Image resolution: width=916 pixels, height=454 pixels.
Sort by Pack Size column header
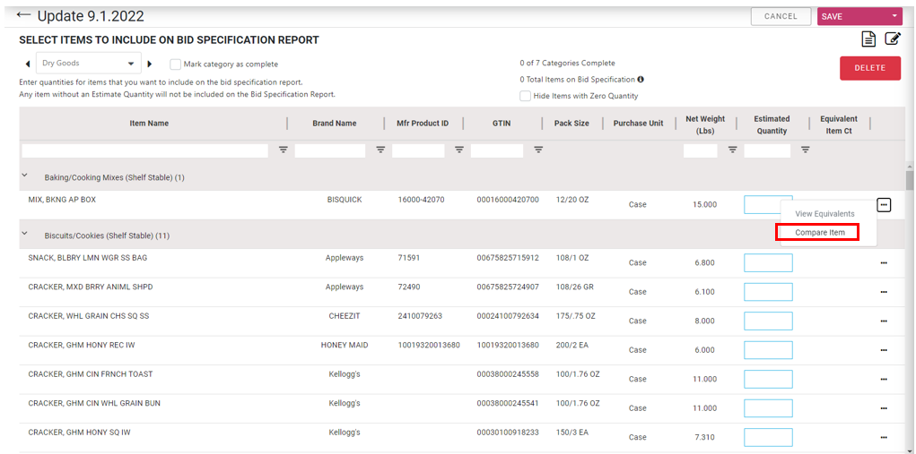pos(571,123)
